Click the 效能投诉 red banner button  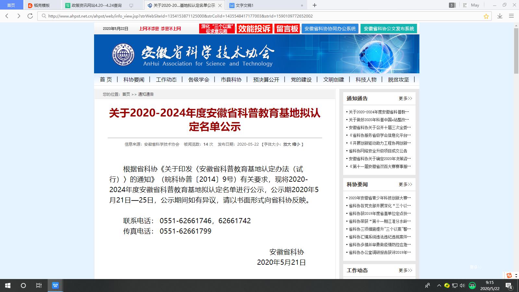[254, 29]
